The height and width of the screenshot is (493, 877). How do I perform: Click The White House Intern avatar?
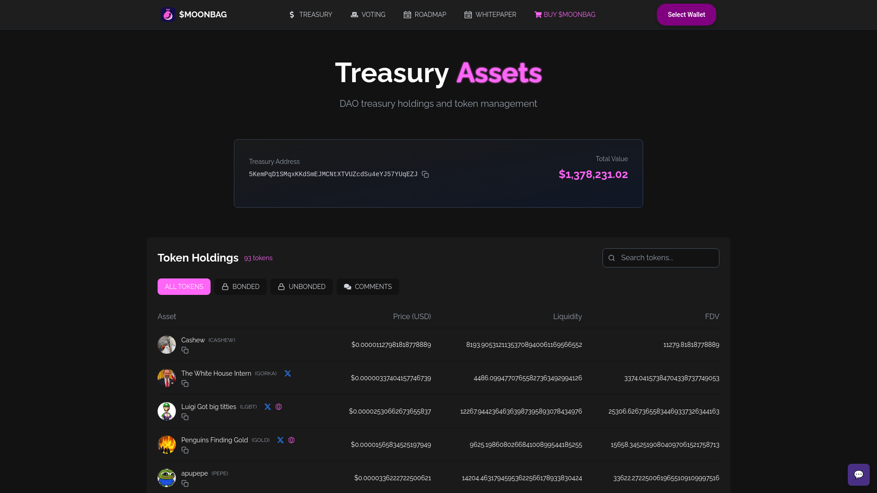click(167, 378)
